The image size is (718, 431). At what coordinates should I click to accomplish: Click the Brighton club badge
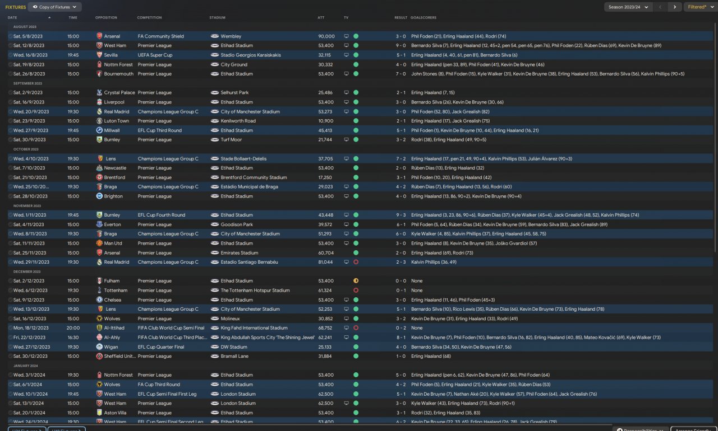pos(99,196)
